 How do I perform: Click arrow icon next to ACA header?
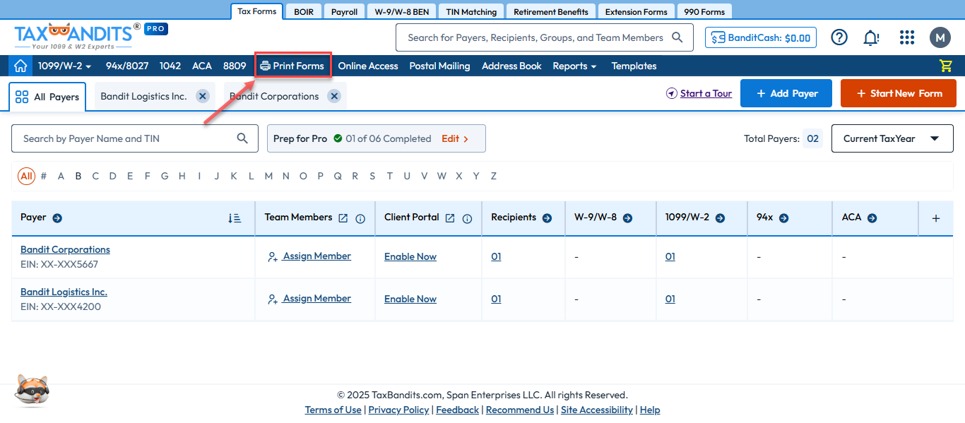[872, 218]
